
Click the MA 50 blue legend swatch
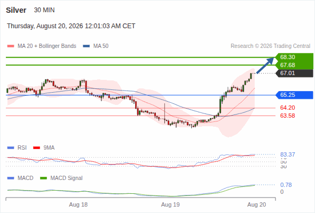point(86,46)
